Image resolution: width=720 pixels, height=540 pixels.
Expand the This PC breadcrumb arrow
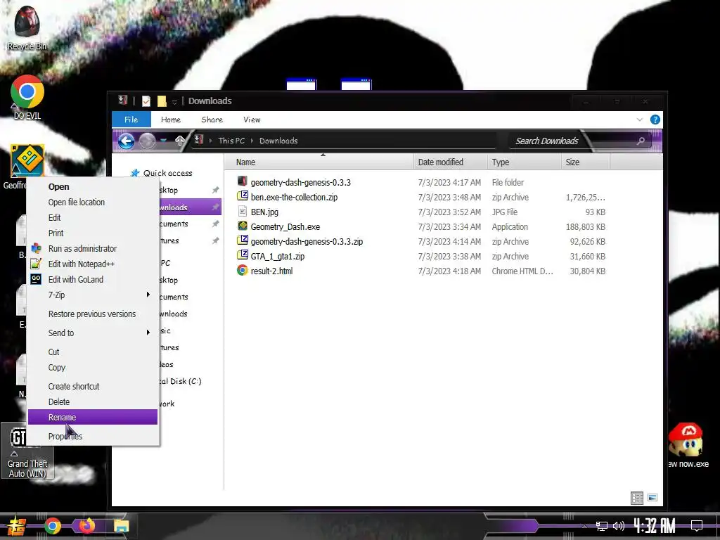(252, 141)
